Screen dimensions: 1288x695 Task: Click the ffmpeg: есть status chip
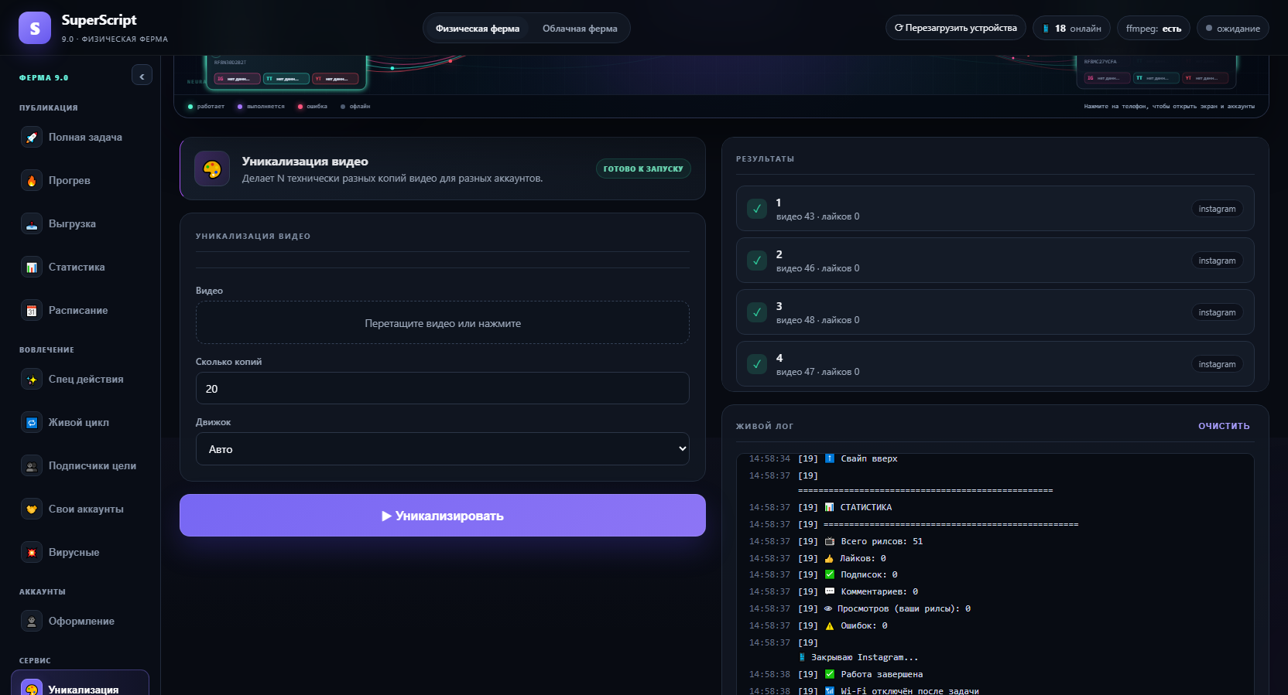tap(1153, 29)
